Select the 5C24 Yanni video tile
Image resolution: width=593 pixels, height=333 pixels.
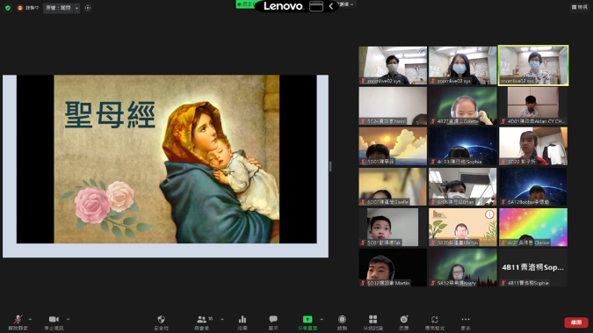(x=393, y=106)
